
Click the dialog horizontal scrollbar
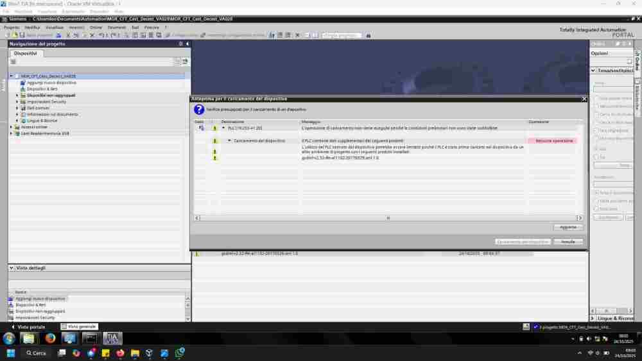click(388, 218)
